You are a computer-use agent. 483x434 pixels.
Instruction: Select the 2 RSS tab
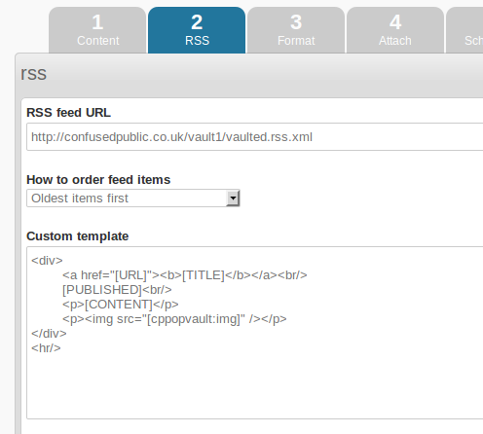(x=197, y=30)
